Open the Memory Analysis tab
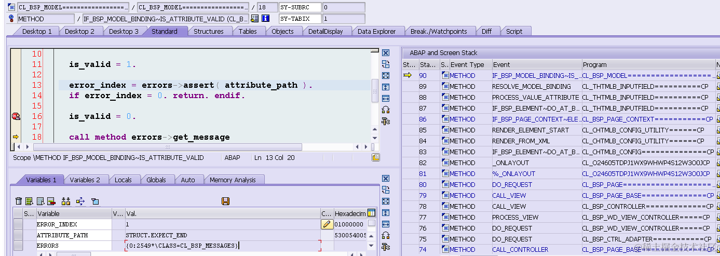 tap(233, 180)
